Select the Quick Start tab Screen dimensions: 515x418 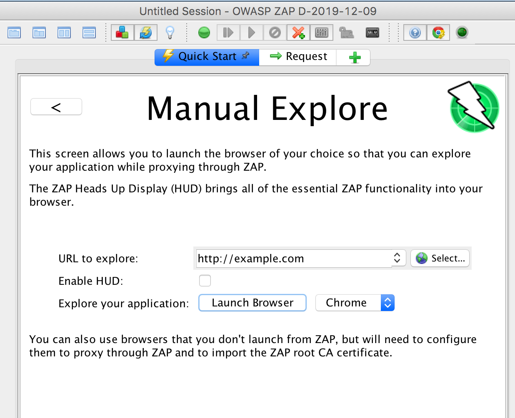(207, 56)
